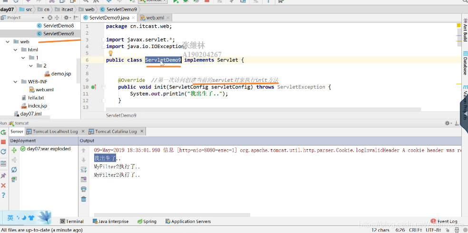
Task: Click Scroll from Source target icon in Project panel
Action: 50,18
